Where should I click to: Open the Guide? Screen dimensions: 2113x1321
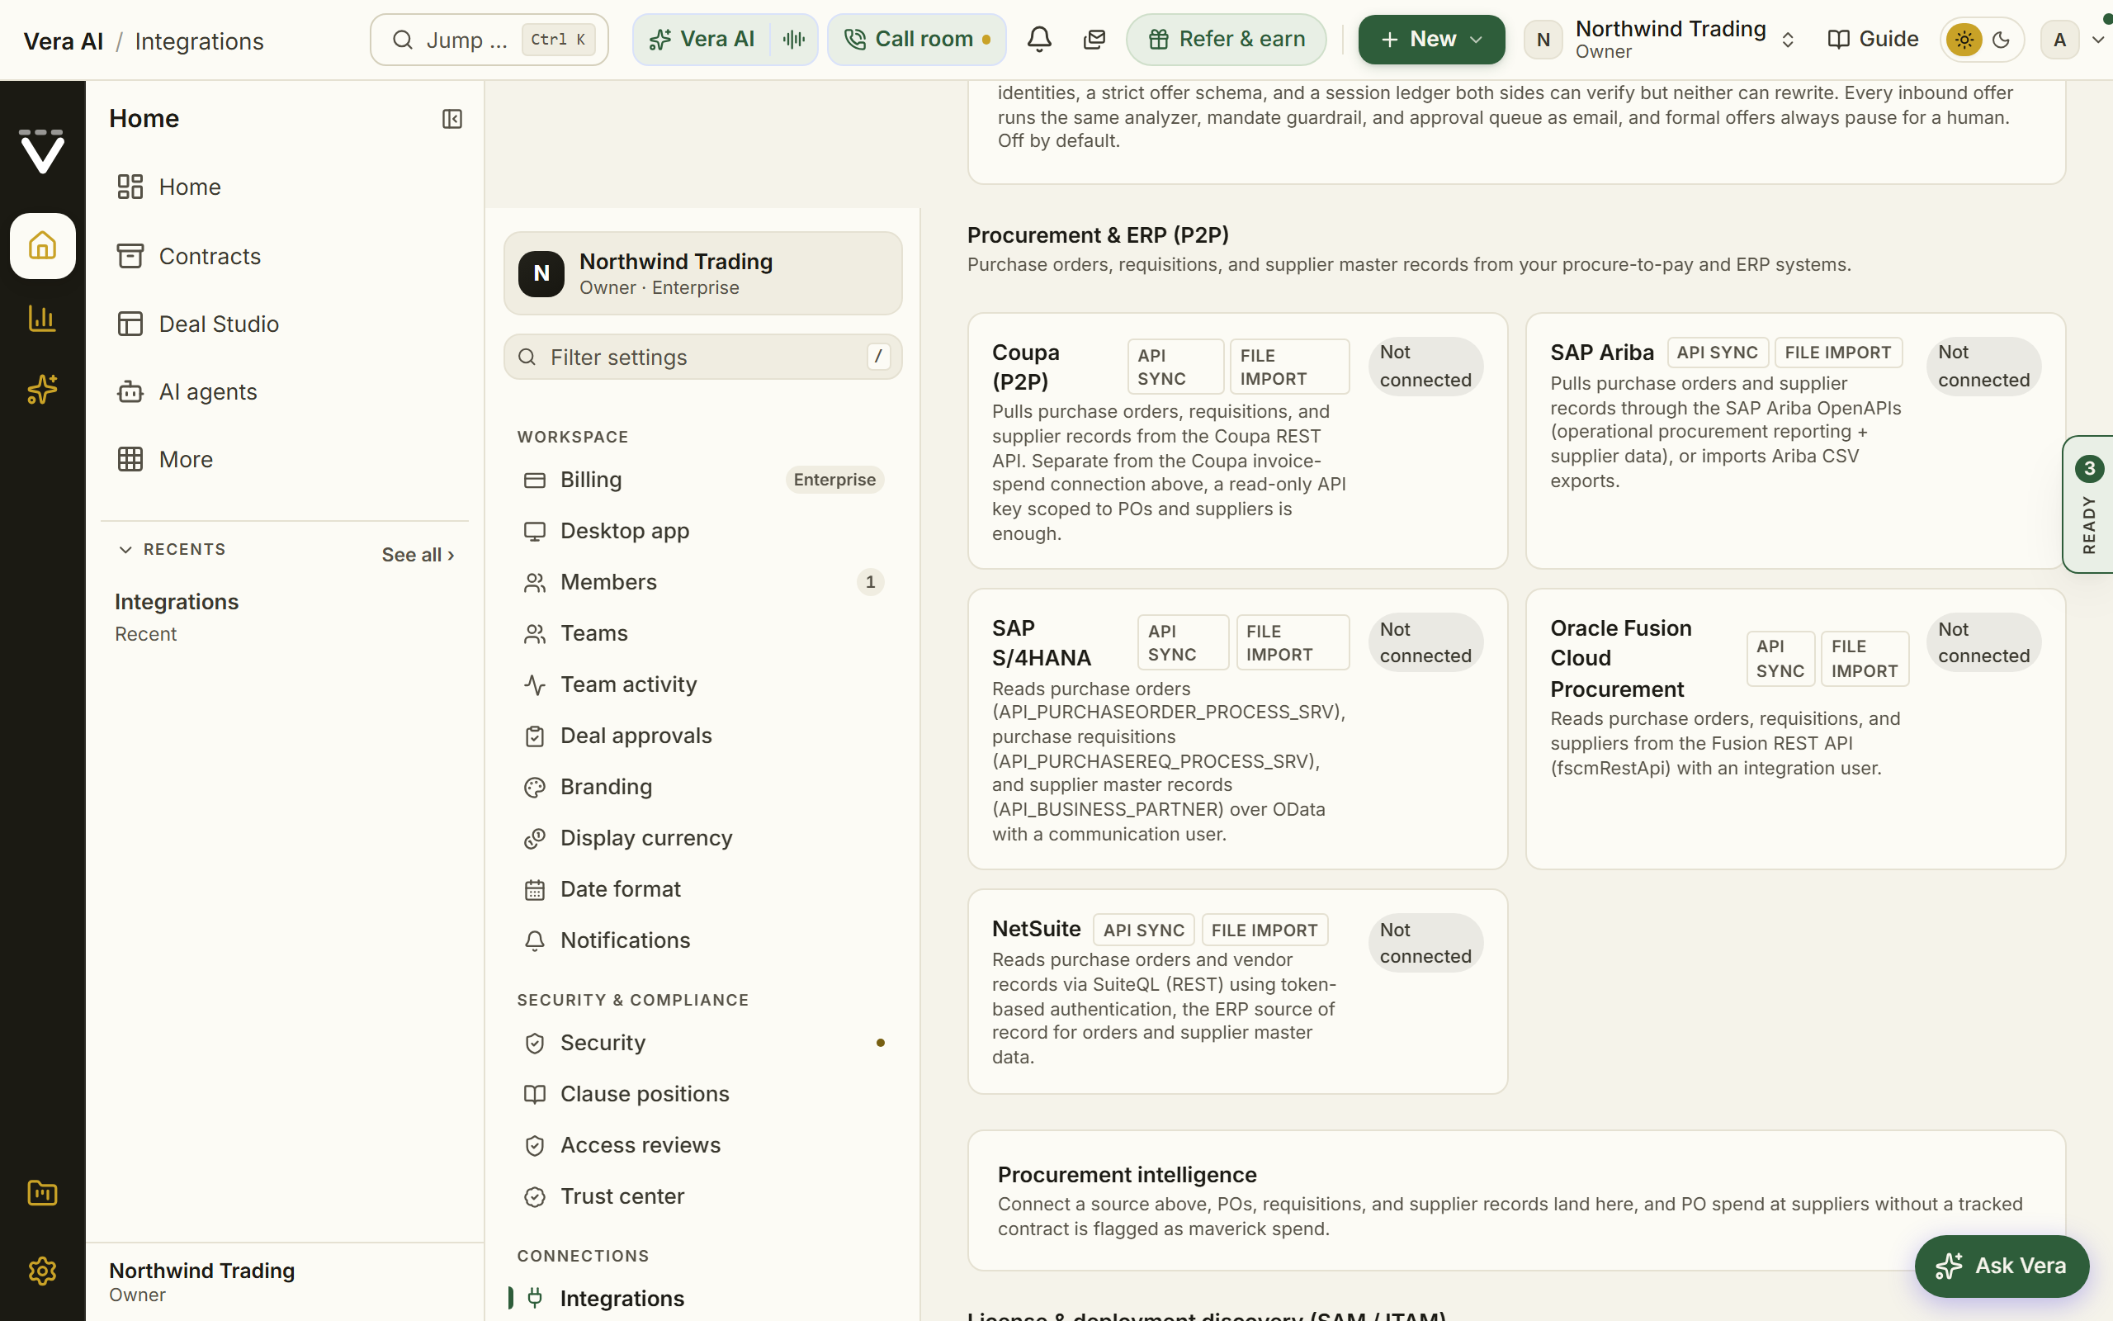coord(1873,40)
